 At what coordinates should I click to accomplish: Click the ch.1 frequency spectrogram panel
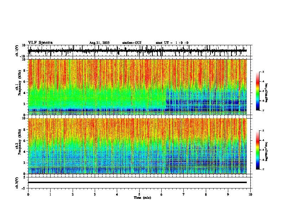[137, 87]
